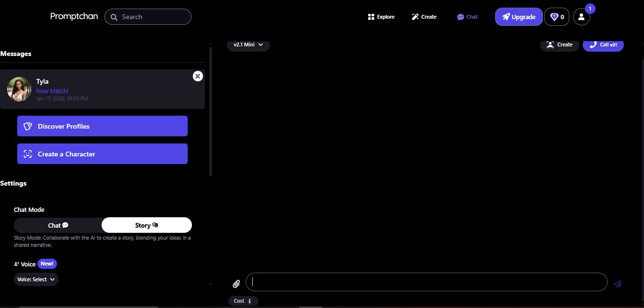Switch Chat Mode to Chat

57,225
